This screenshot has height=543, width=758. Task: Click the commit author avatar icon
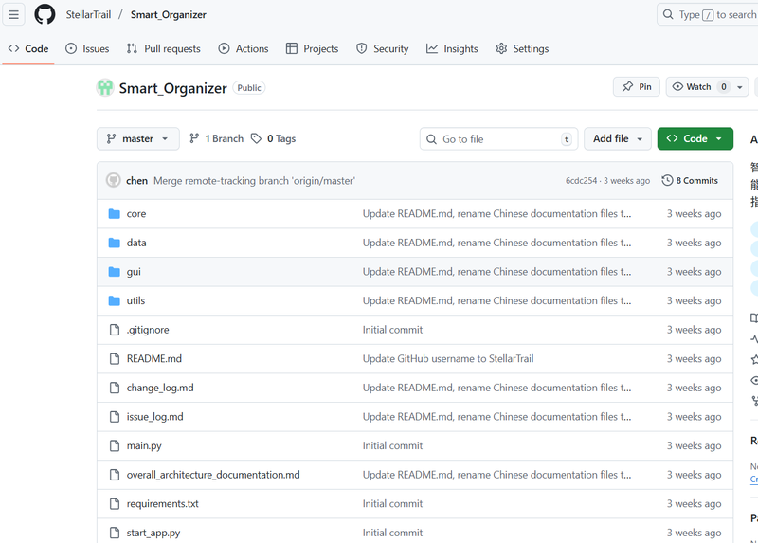[114, 180]
